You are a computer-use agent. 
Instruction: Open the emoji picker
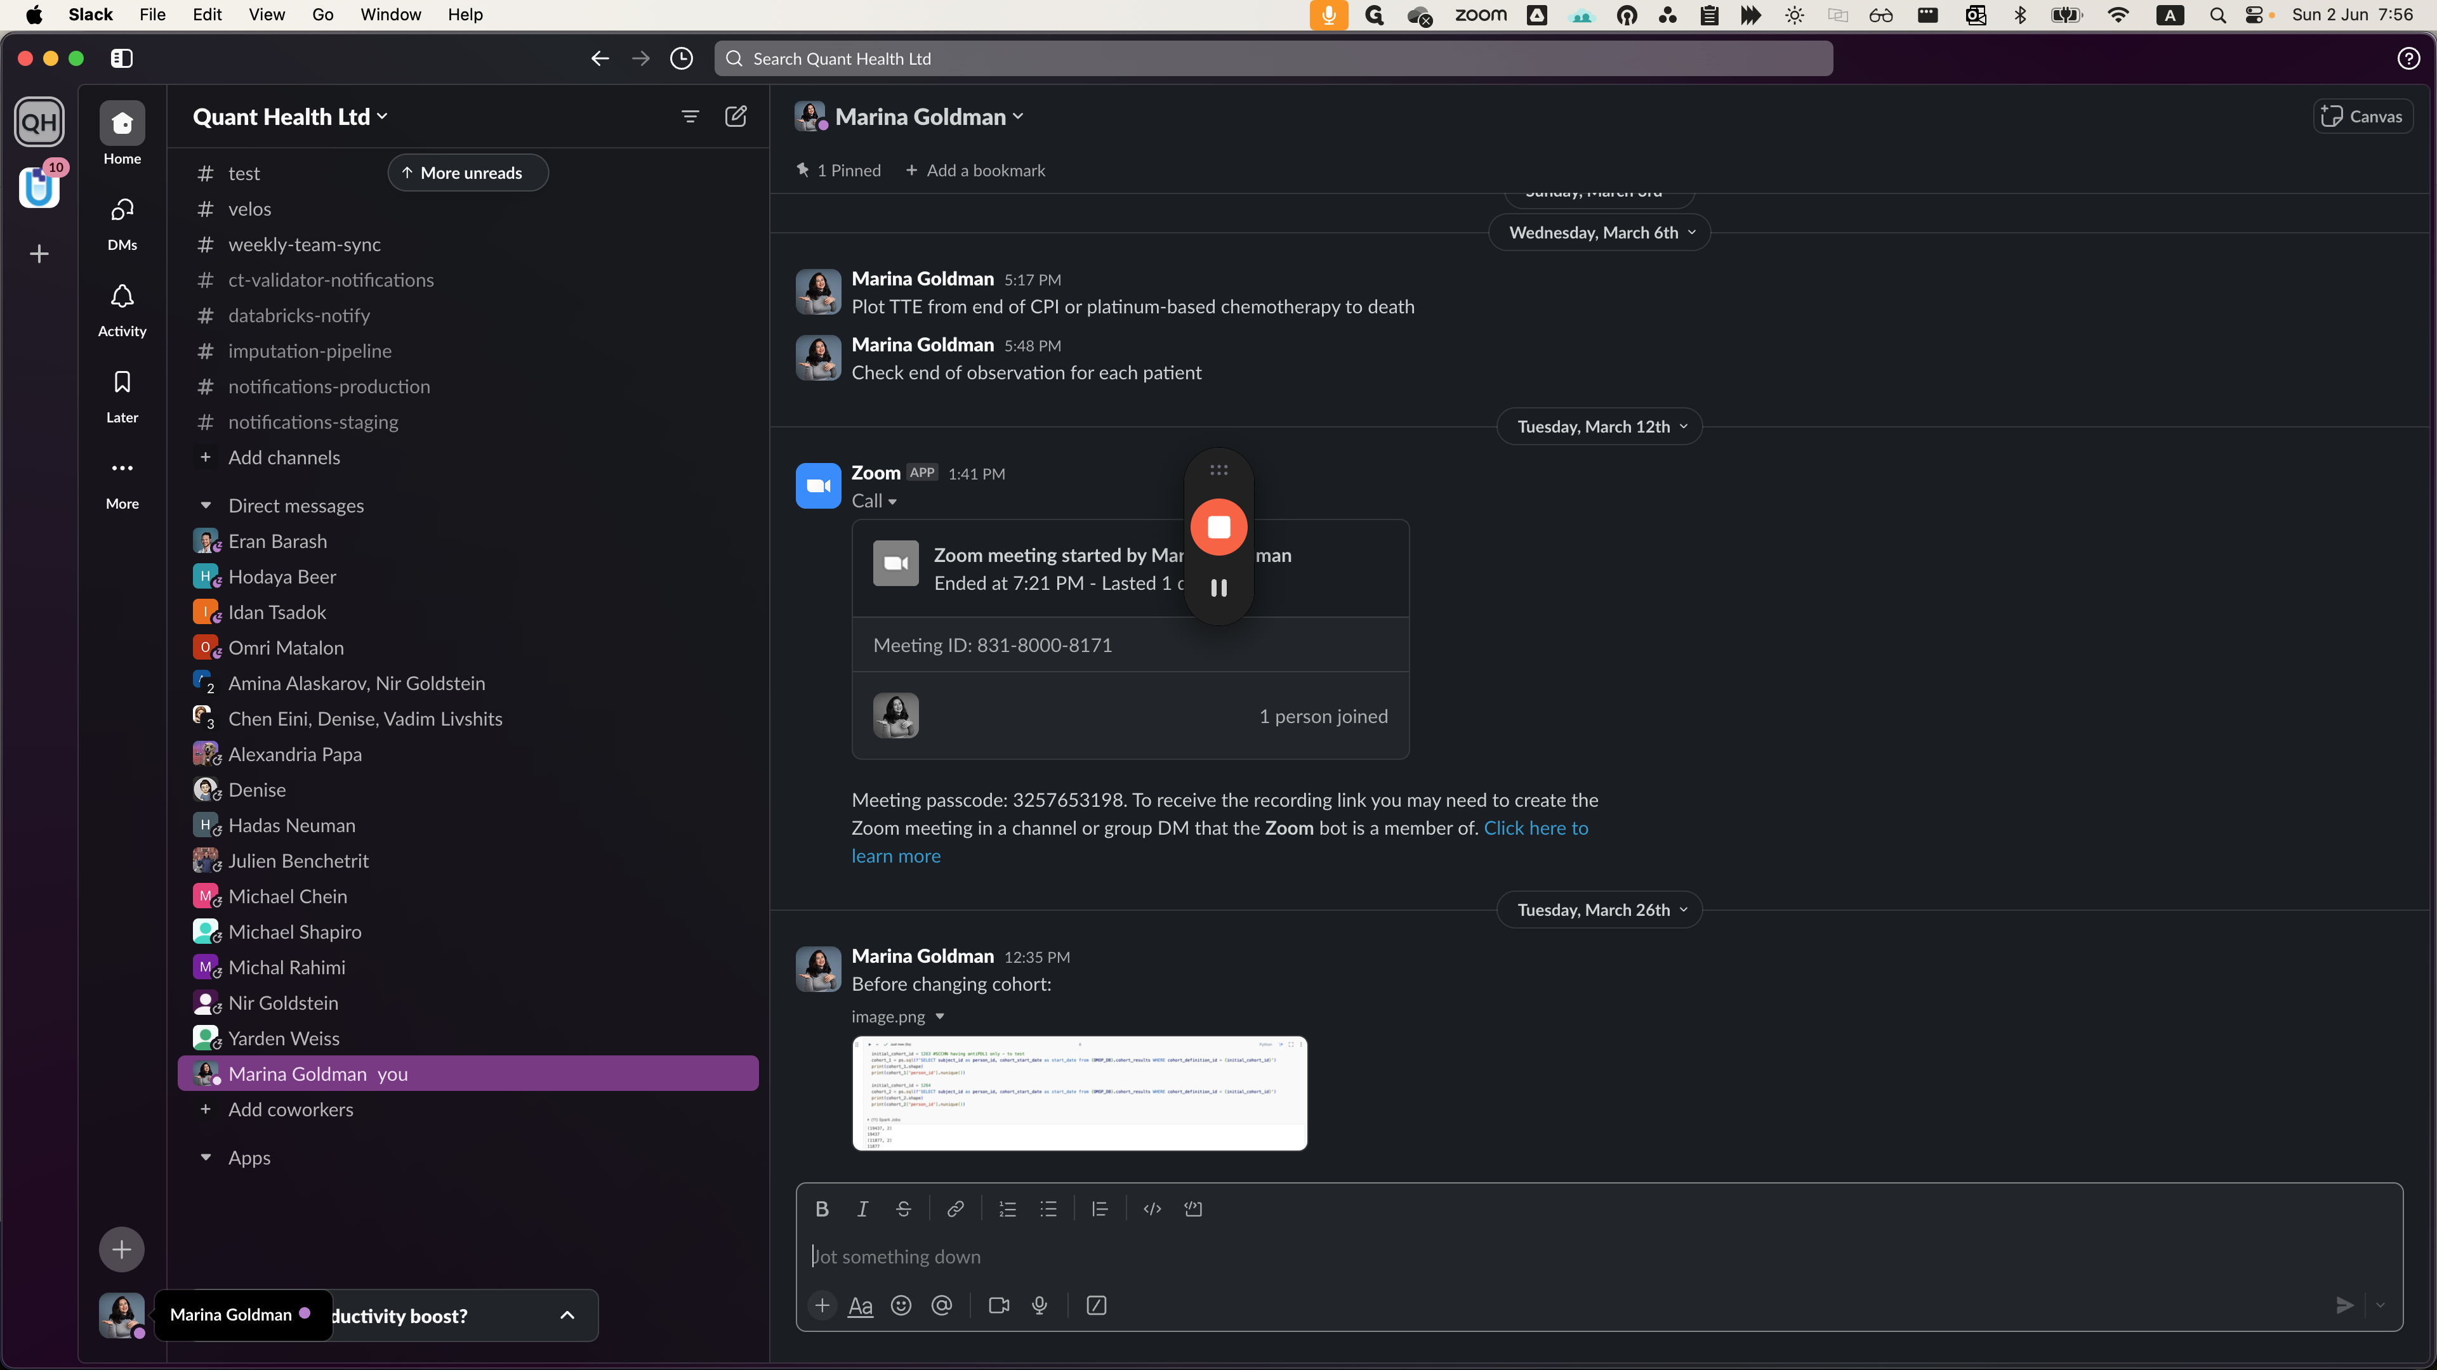[x=901, y=1305]
